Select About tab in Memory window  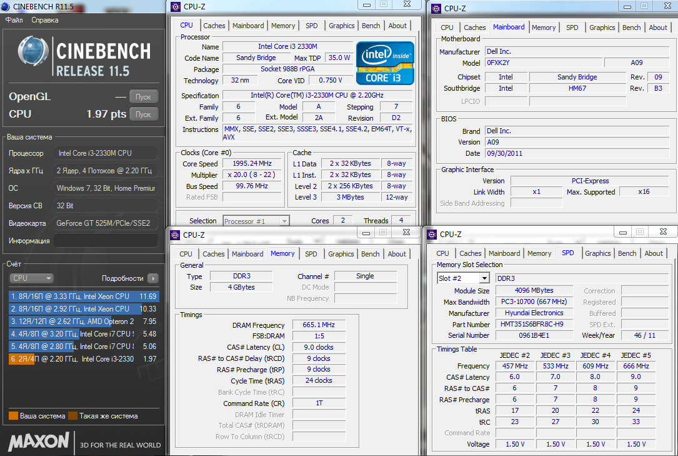(397, 254)
